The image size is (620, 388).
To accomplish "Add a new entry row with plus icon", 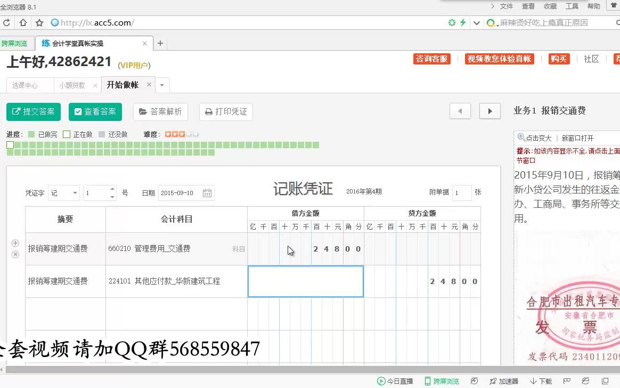I will pos(15,242).
